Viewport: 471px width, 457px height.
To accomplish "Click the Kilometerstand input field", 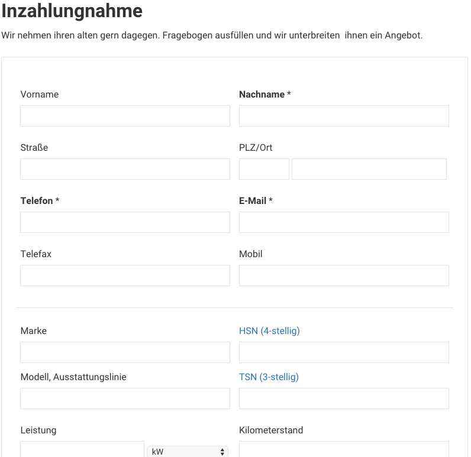I will pos(344,449).
